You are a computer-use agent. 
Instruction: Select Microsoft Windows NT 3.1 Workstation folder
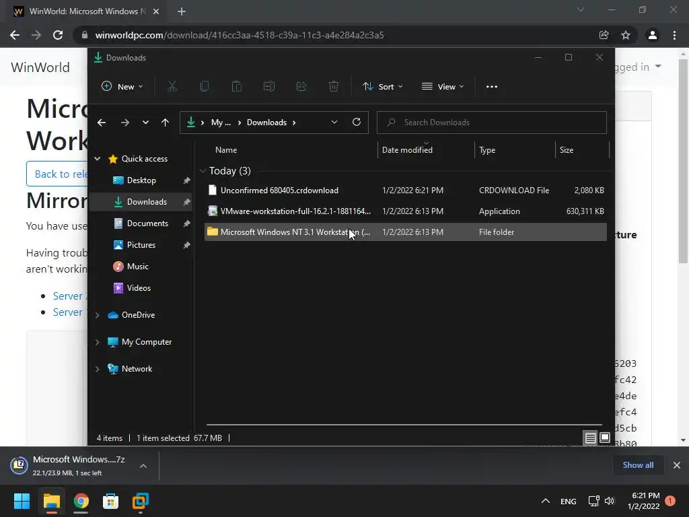coord(406,232)
